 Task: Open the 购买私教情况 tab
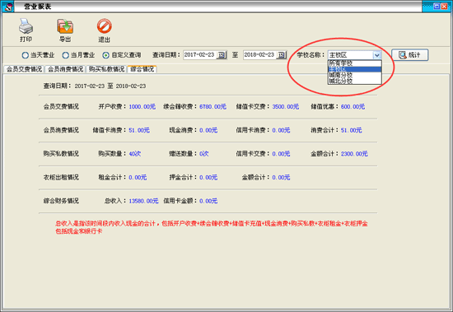point(106,69)
